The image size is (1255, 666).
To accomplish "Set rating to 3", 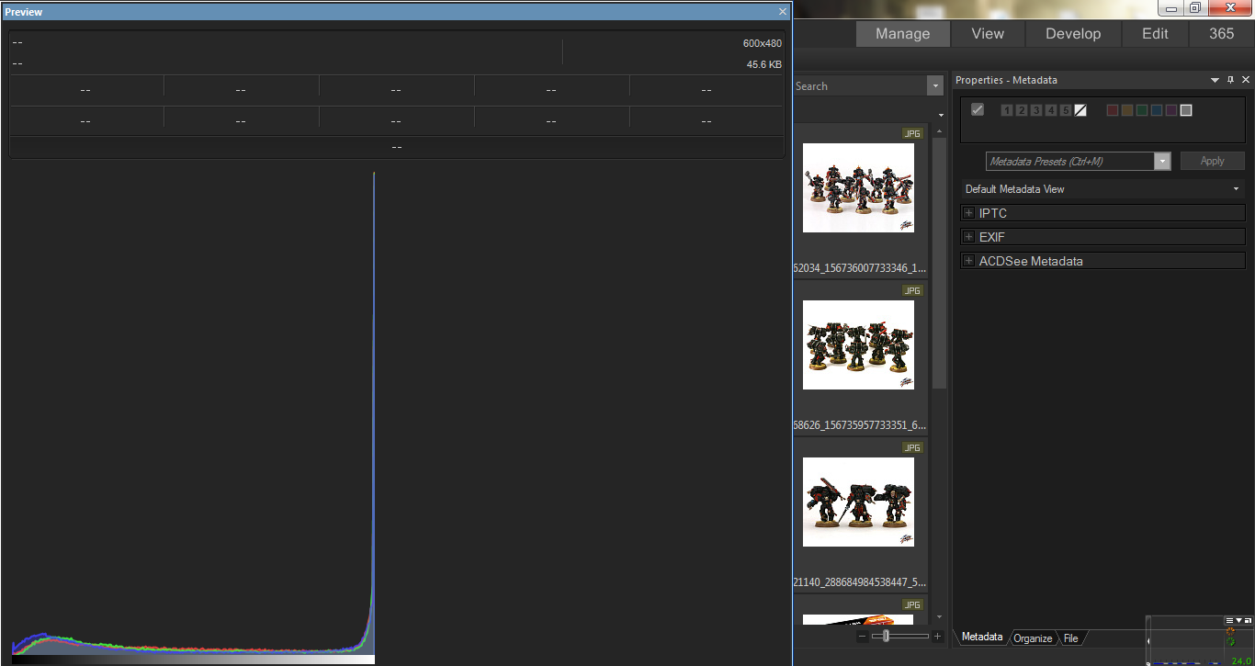I will (x=1036, y=110).
